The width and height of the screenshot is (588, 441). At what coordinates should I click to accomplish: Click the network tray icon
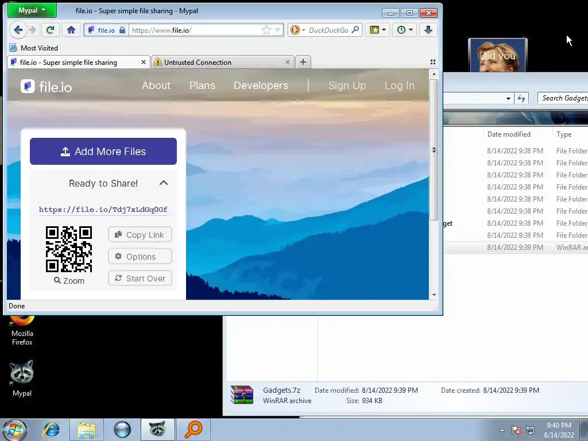click(x=530, y=430)
